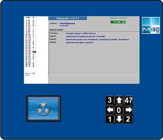Select day 7 Po in the calendar list

[x=31, y=30]
